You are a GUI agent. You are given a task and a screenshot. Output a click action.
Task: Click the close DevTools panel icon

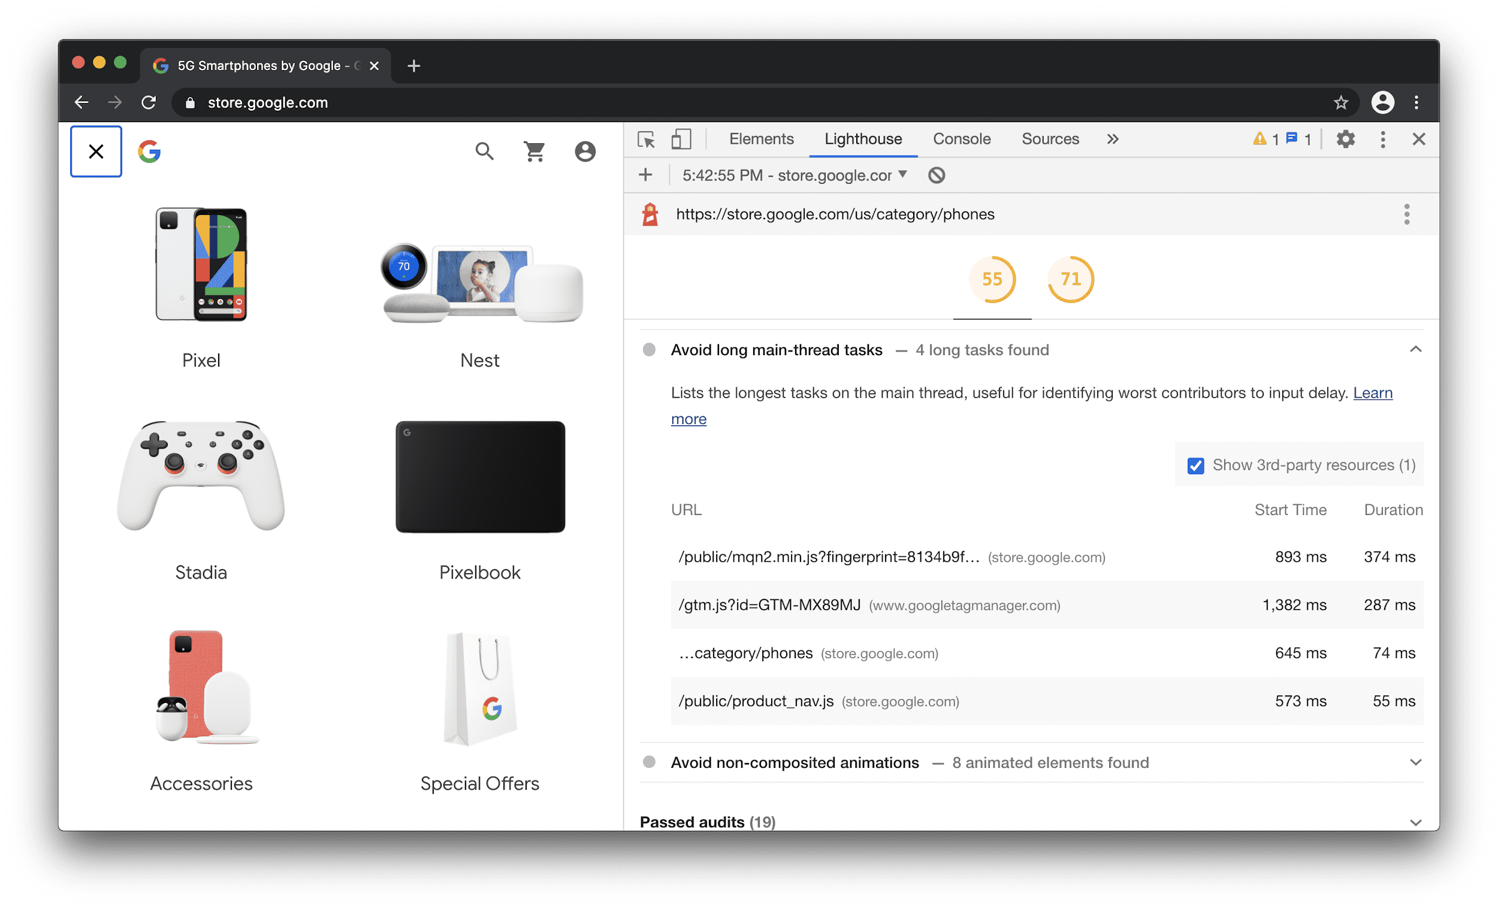[x=1419, y=139]
